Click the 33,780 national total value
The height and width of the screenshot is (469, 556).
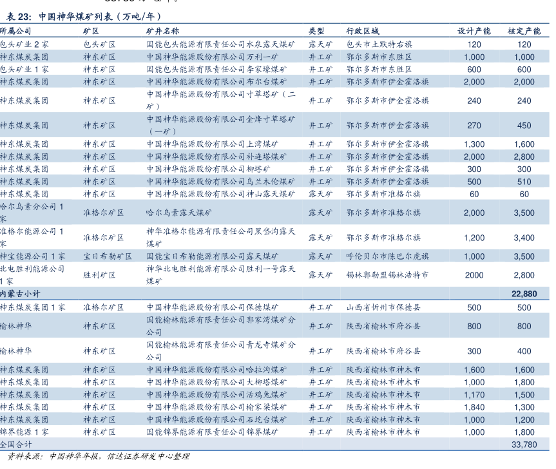524,445
